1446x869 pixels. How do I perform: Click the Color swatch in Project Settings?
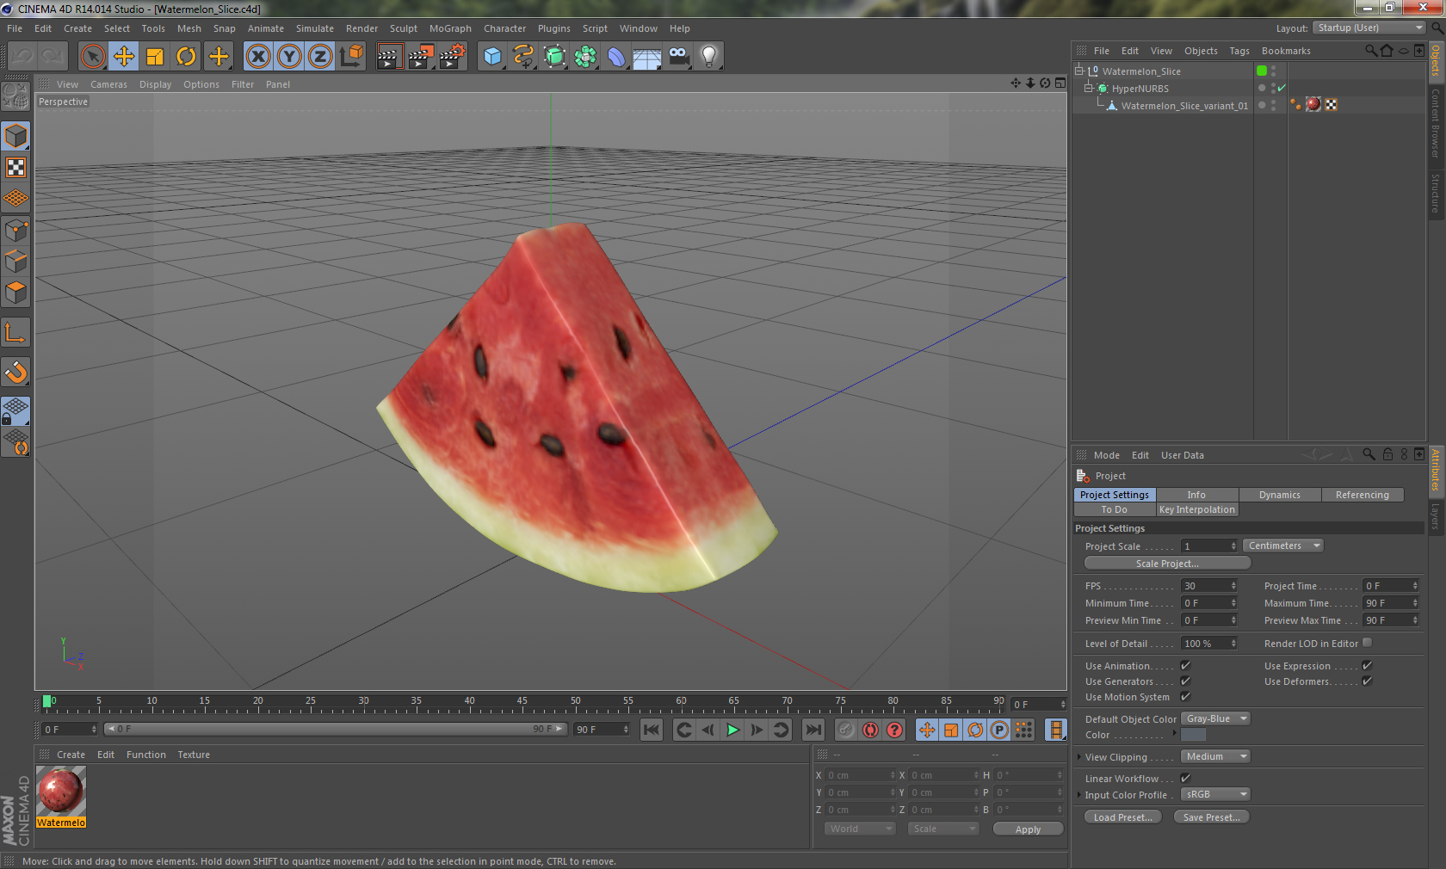[x=1193, y=735]
